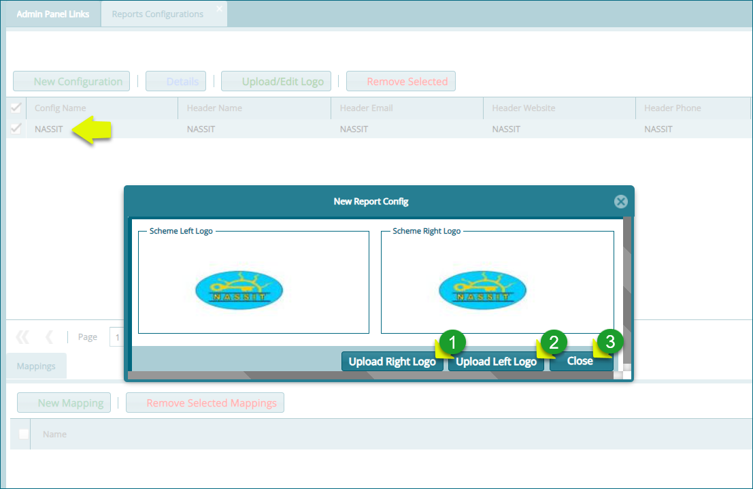Viewport: 753px width, 489px height.
Task: Open Details for the selected configuration
Action: (175, 81)
